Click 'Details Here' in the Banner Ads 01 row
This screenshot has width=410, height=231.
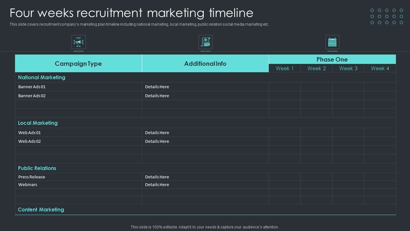(x=157, y=87)
